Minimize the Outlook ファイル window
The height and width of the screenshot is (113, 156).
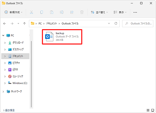point(132,3)
